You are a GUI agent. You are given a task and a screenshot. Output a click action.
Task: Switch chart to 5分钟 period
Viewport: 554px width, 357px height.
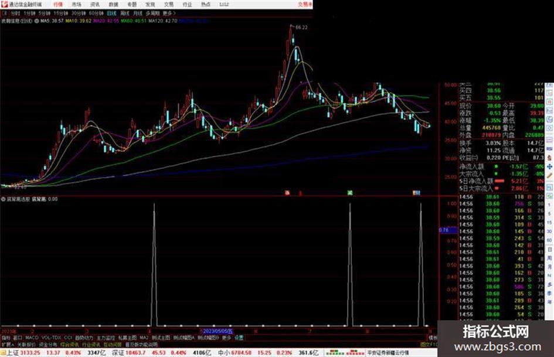tap(45, 13)
